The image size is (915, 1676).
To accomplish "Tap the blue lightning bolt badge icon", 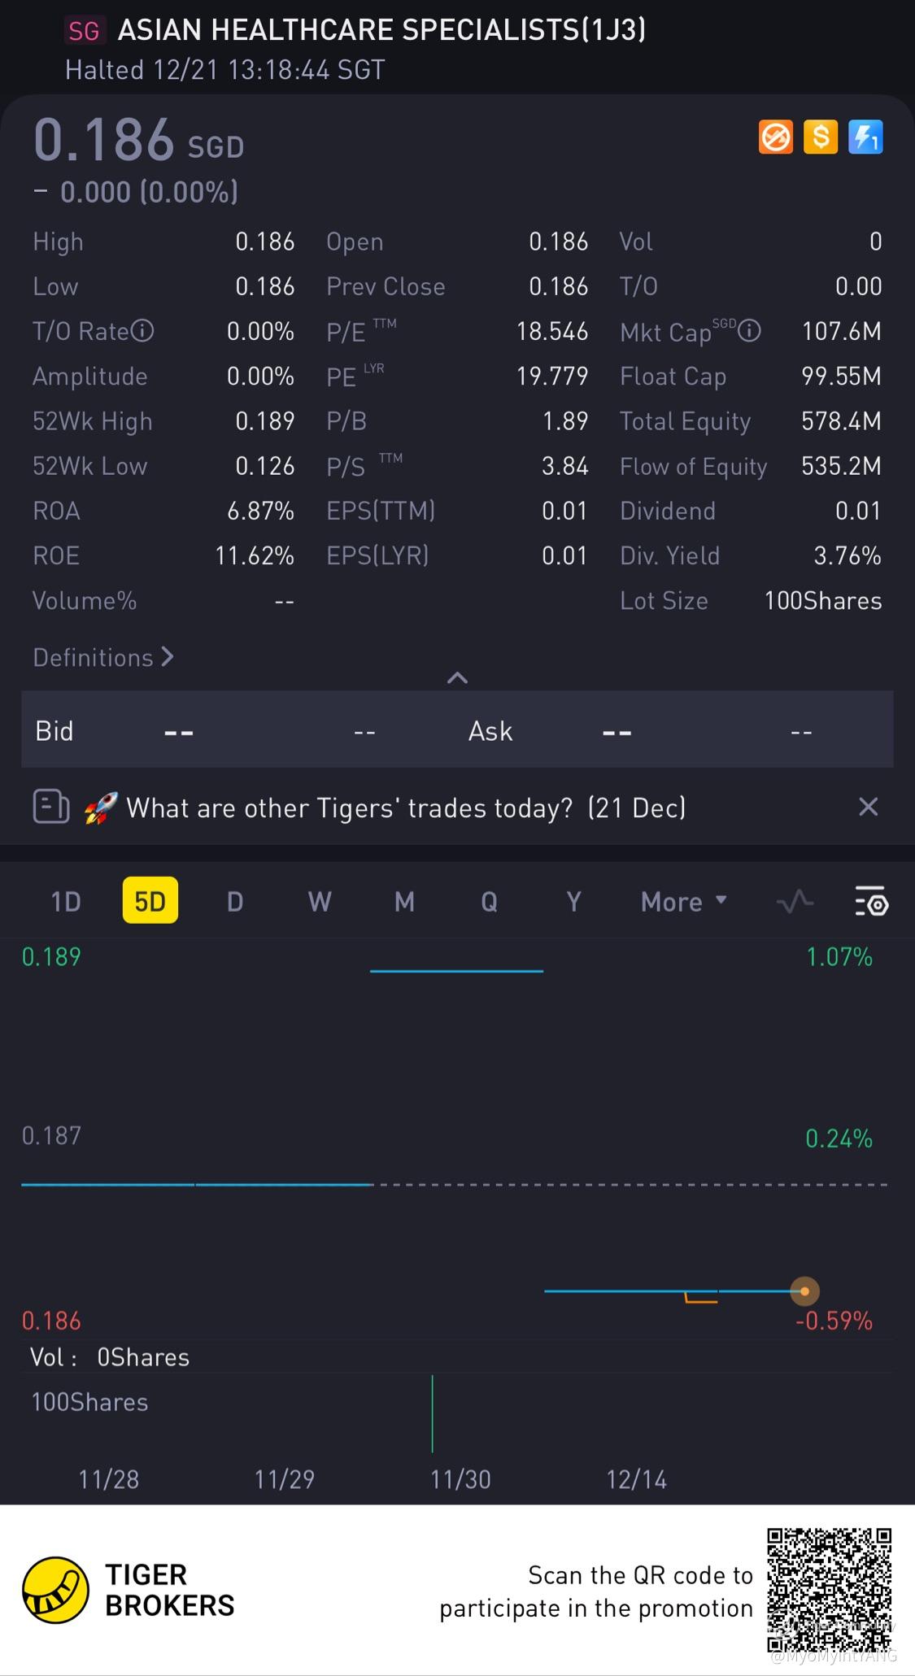I will 865,137.
